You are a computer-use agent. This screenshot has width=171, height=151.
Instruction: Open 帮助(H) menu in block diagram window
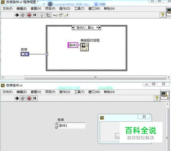click(x=109, y=9)
